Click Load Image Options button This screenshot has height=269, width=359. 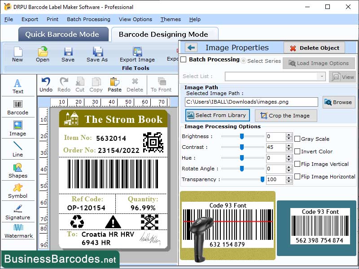click(319, 63)
